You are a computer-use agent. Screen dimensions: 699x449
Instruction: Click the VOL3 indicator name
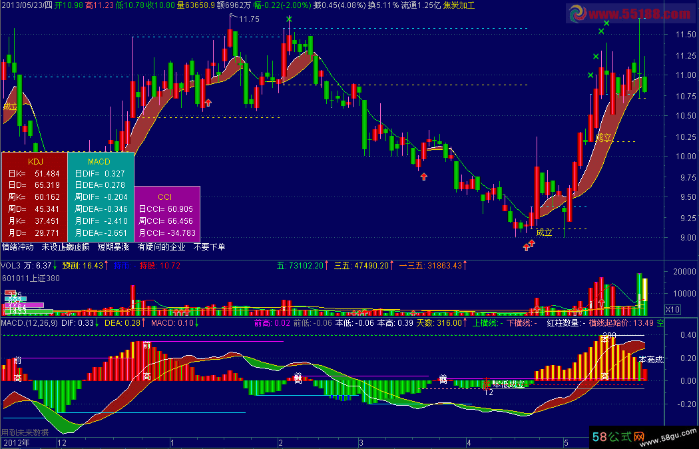click(x=11, y=266)
